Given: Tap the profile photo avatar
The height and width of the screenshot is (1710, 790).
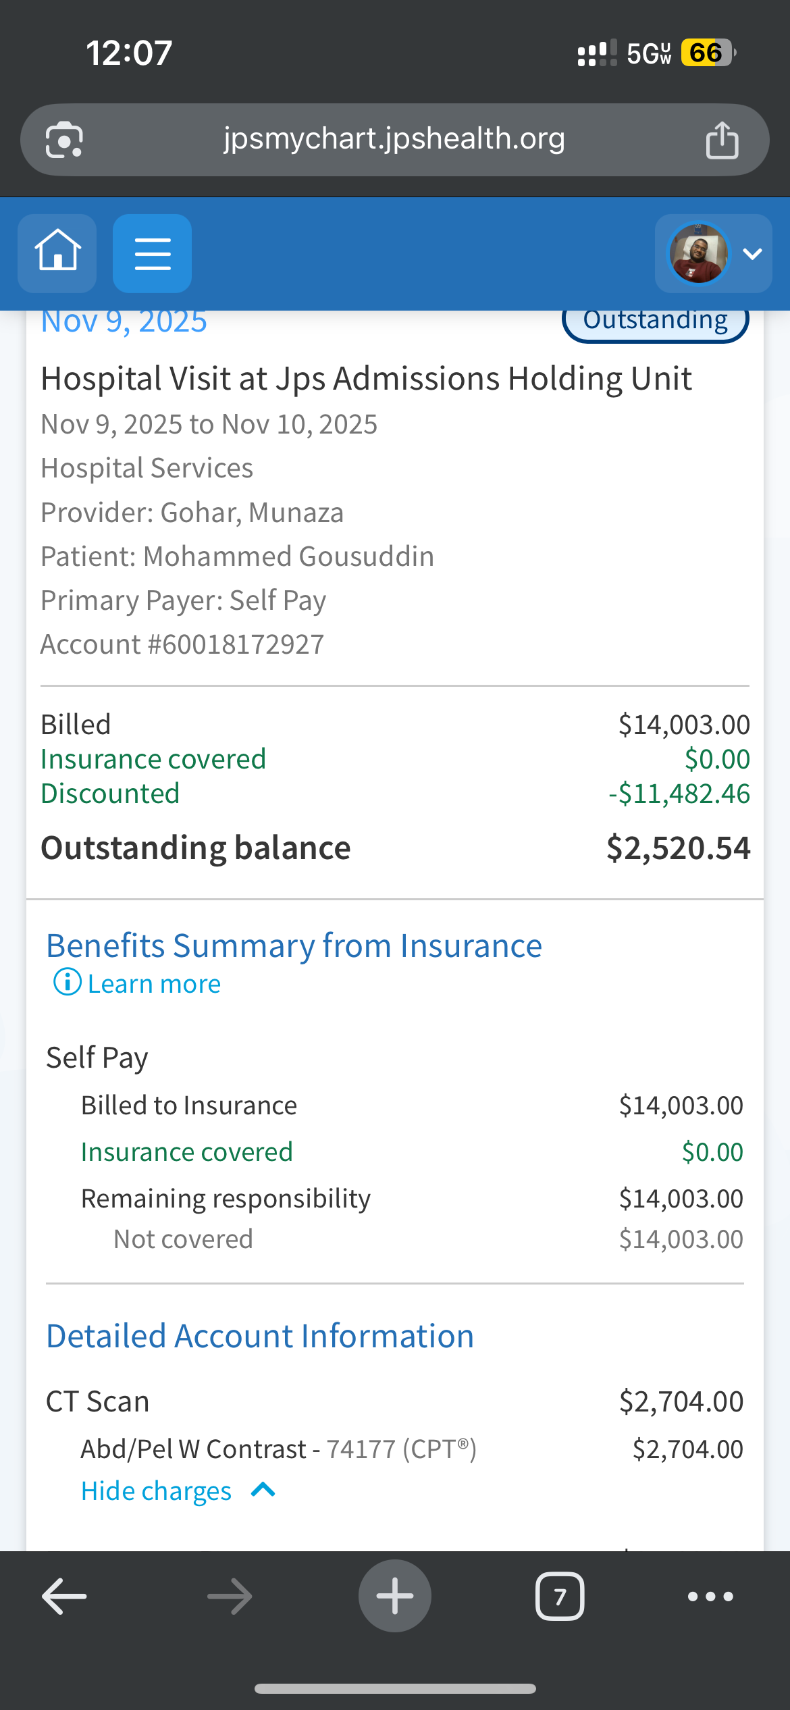Looking at the screenshot, I should coord(698,253).
